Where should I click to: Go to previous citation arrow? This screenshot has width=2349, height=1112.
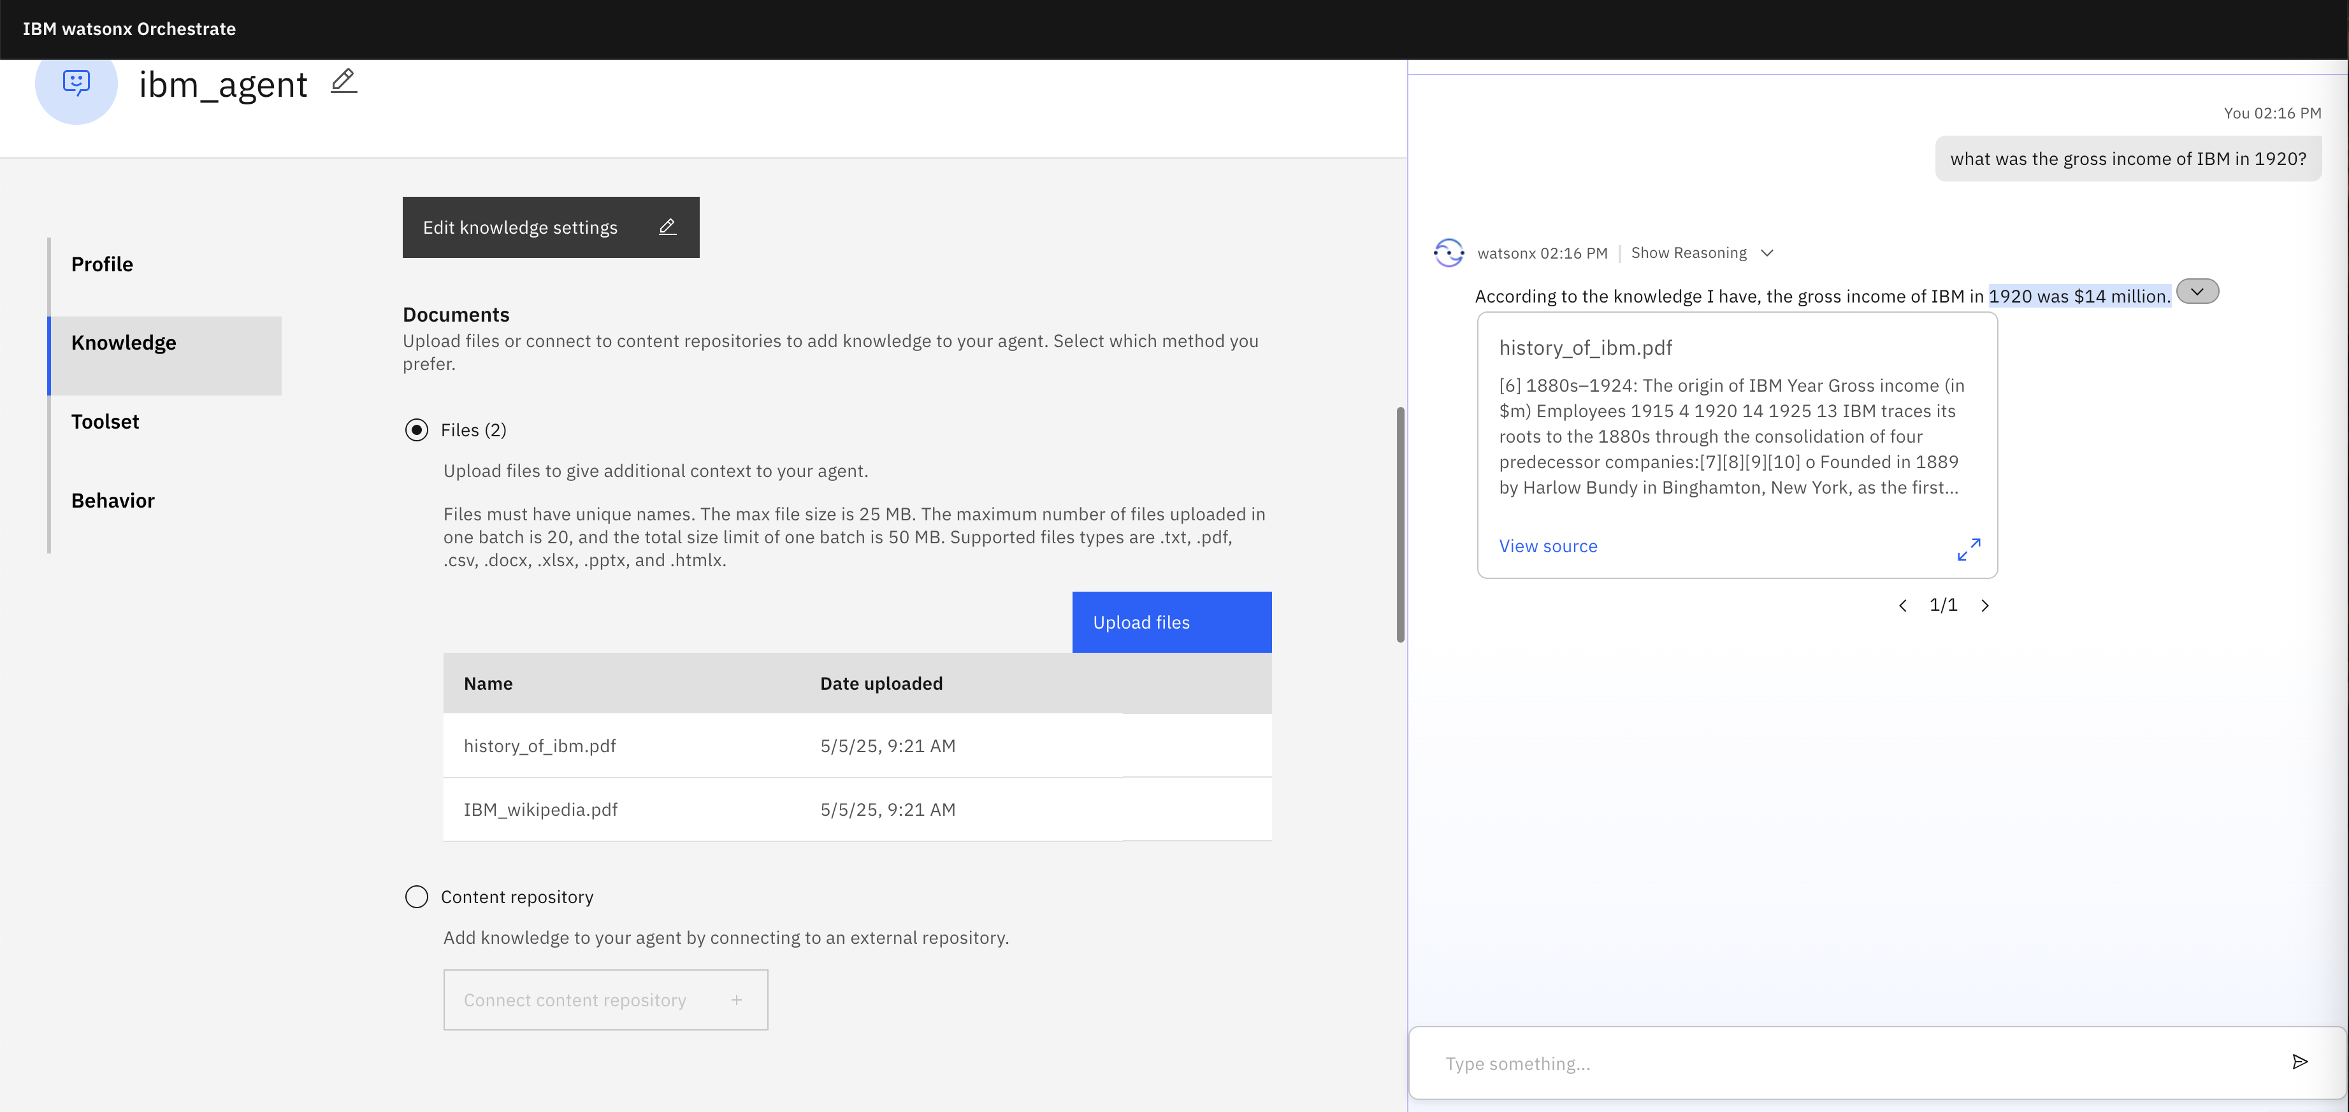[1903, 605]
